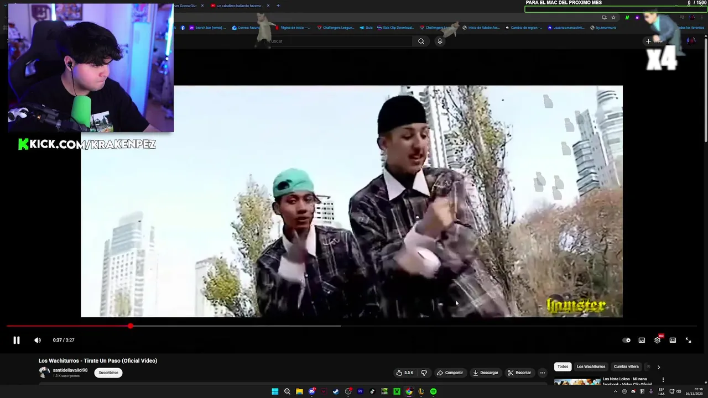Select the Todos filter chip
708x398 pixels.
point(563,366)
